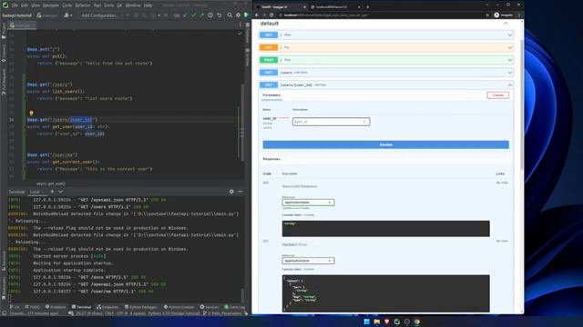Open the Run menu in PyCharm
583x327 pixels.
pyautogui.click(x=97, y=5)
